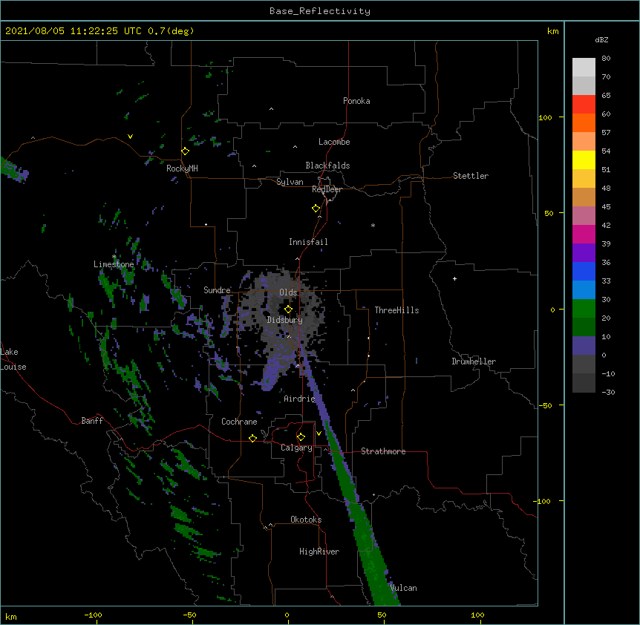Image resolution: width=640 pixels, height=625 pixels.
Task: Click the light gray swatch at top of legend
Action: (x=584, y=68)
